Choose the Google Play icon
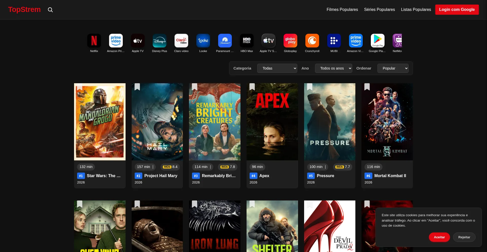487x252 pixels. 378,41
